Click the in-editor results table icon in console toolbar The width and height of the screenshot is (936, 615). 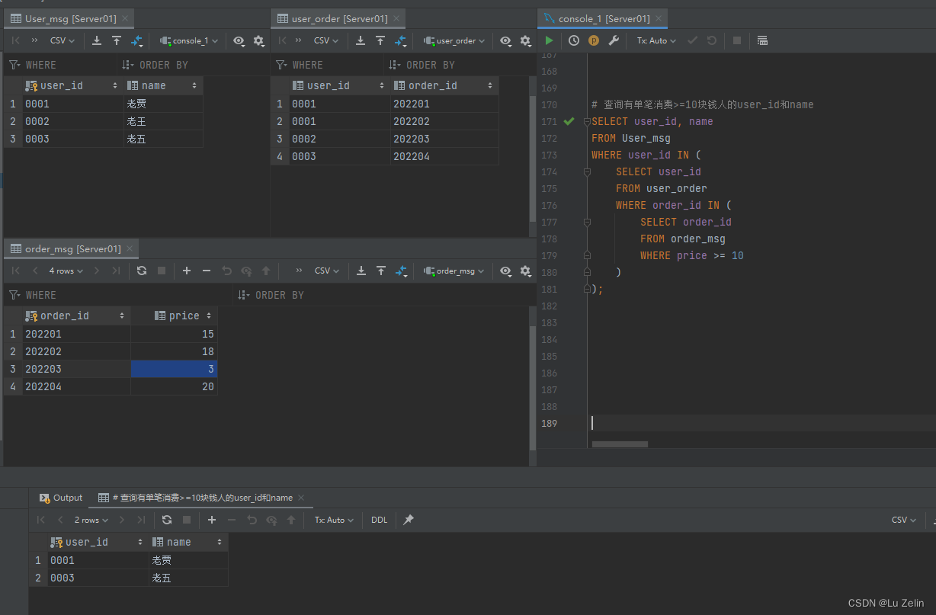click(x=762, y=40)
